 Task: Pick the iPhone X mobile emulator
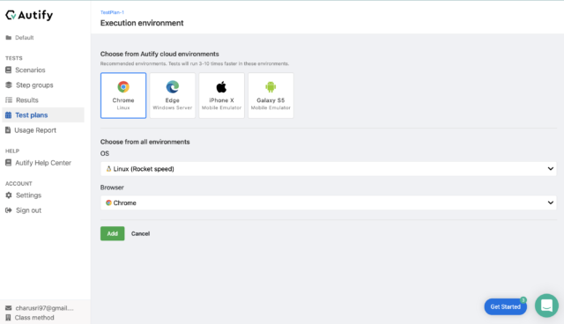pyautogui.click(x=221, y=96)
